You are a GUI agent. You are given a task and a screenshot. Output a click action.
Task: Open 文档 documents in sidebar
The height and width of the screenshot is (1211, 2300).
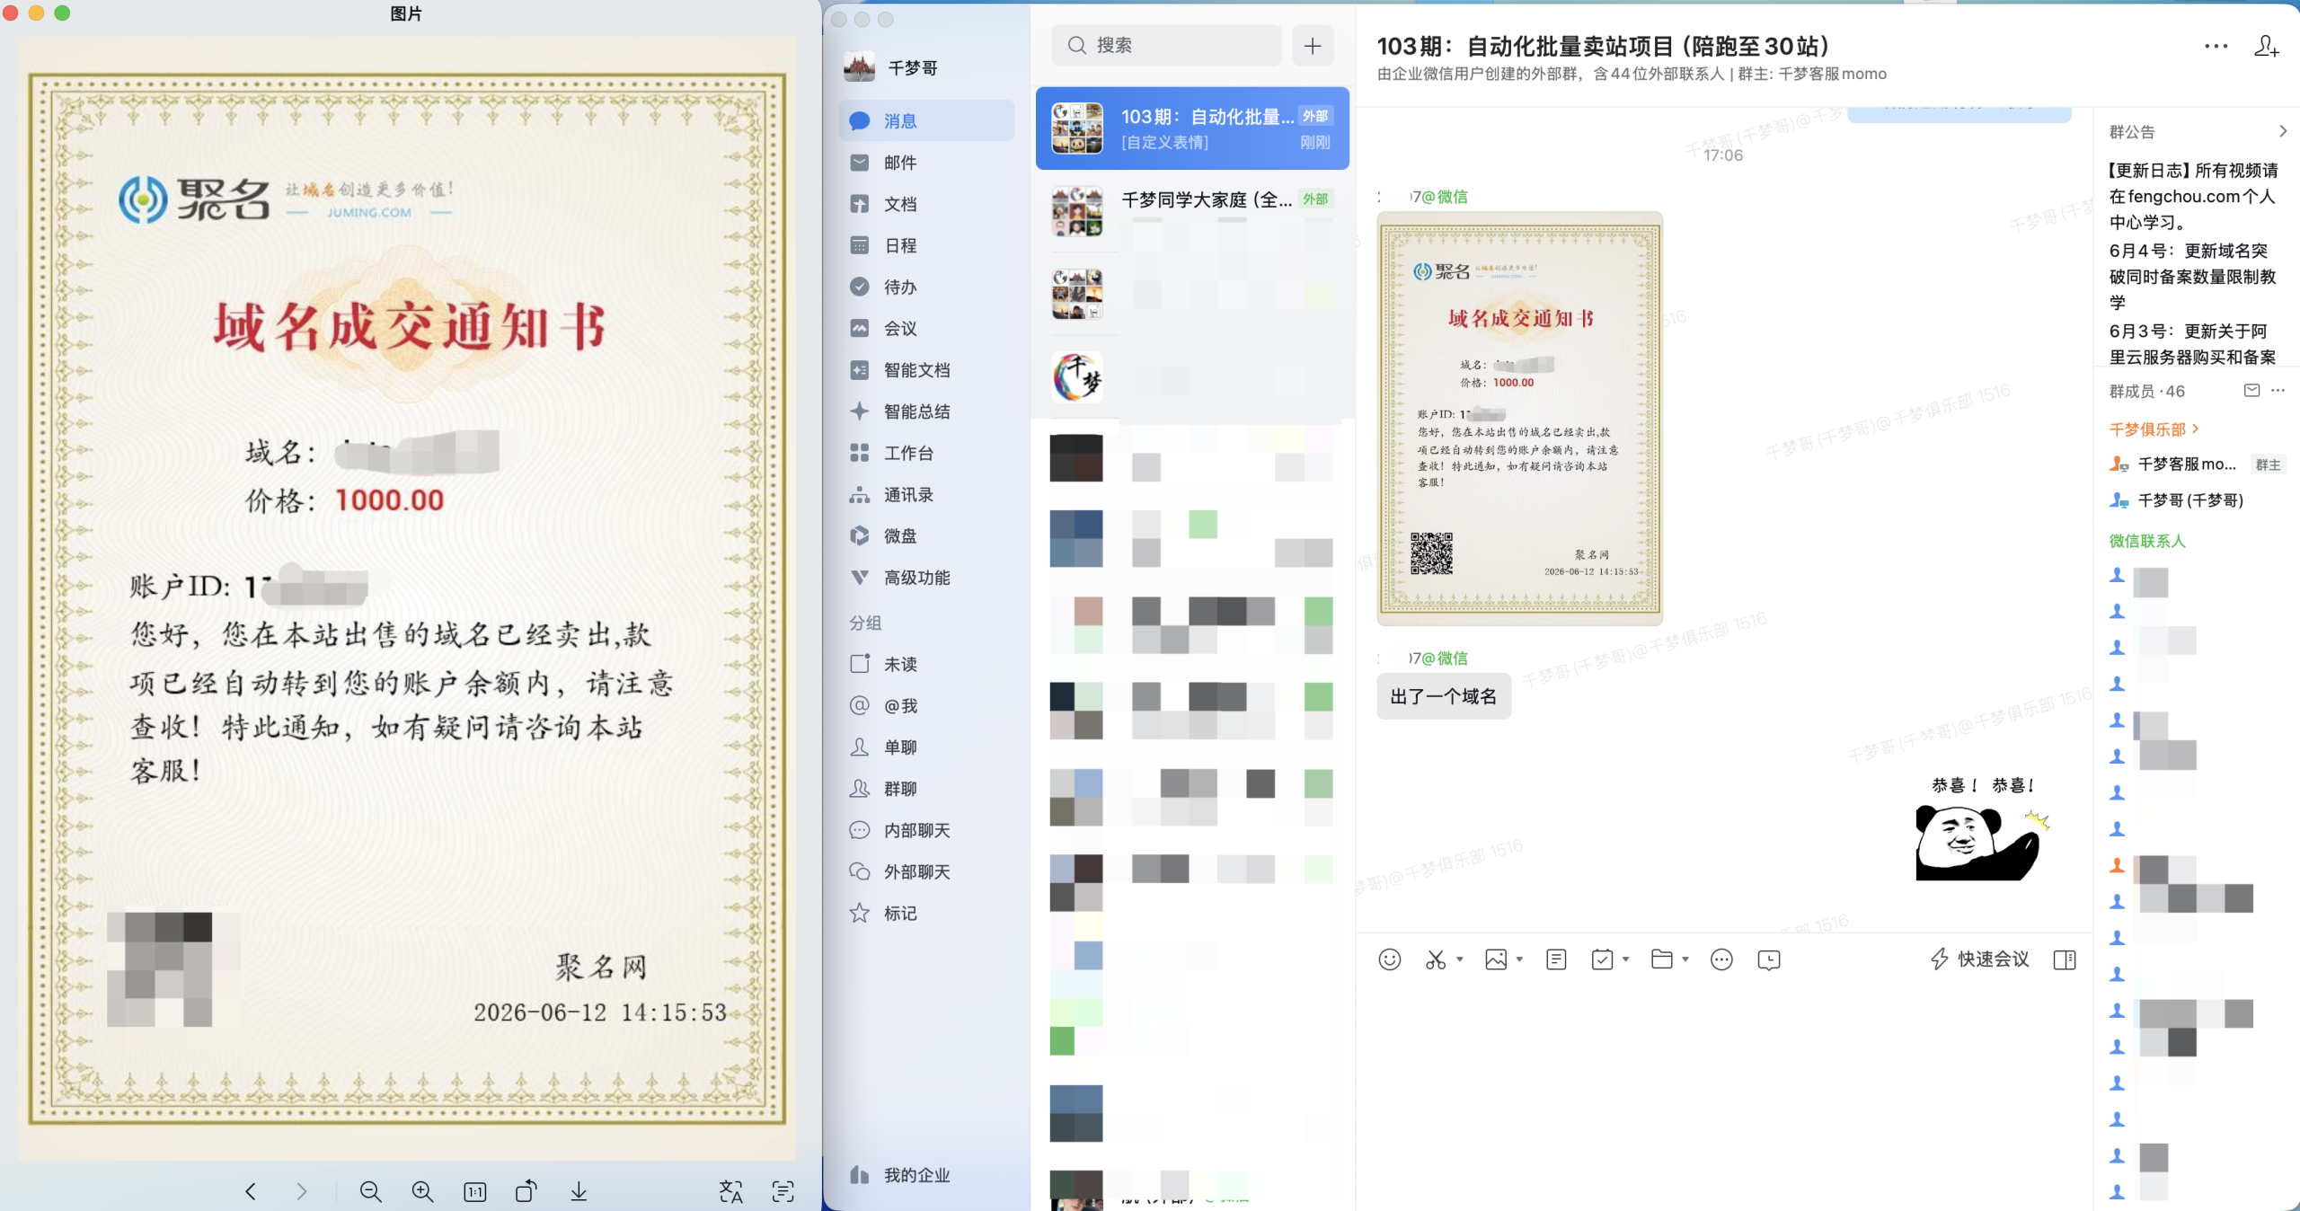[x=926, y=204]
